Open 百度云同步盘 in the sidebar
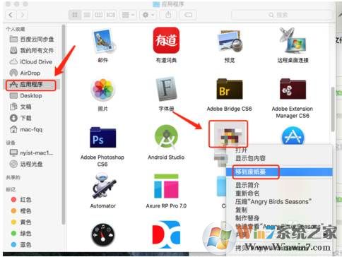The image size is (342, 257). point(32,39)
